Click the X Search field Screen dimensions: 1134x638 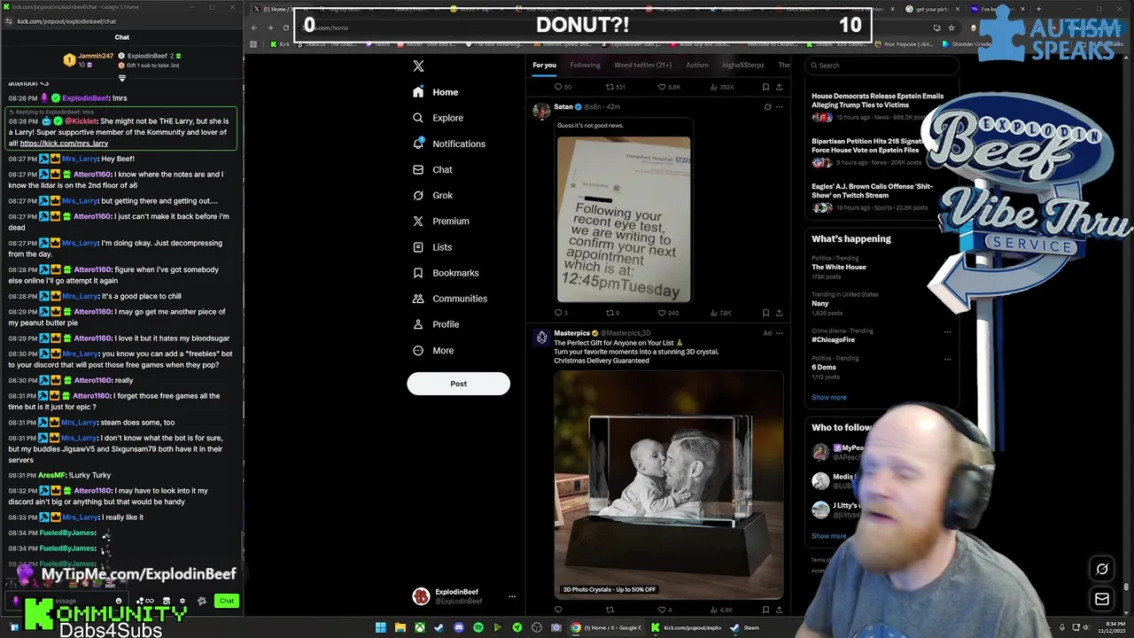882,65
